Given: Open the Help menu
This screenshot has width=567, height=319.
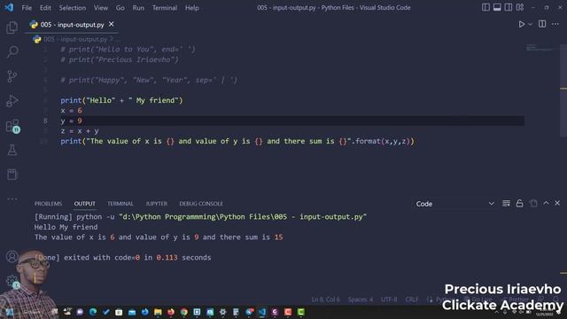Looking at the screenshot, I should (192, 8).
